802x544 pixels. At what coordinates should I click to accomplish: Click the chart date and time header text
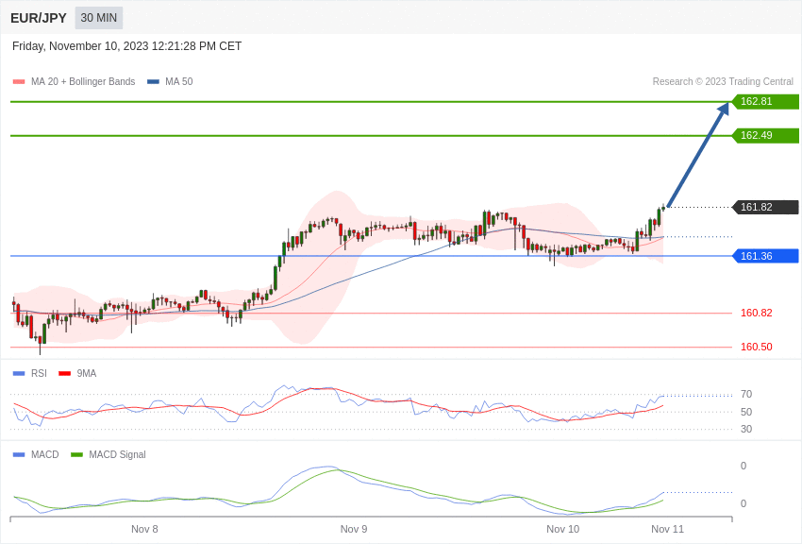click(x=126, y=46)
